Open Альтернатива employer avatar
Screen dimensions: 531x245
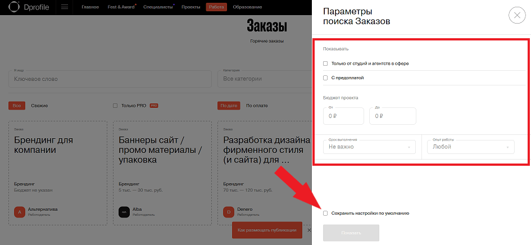click(20, 212)
